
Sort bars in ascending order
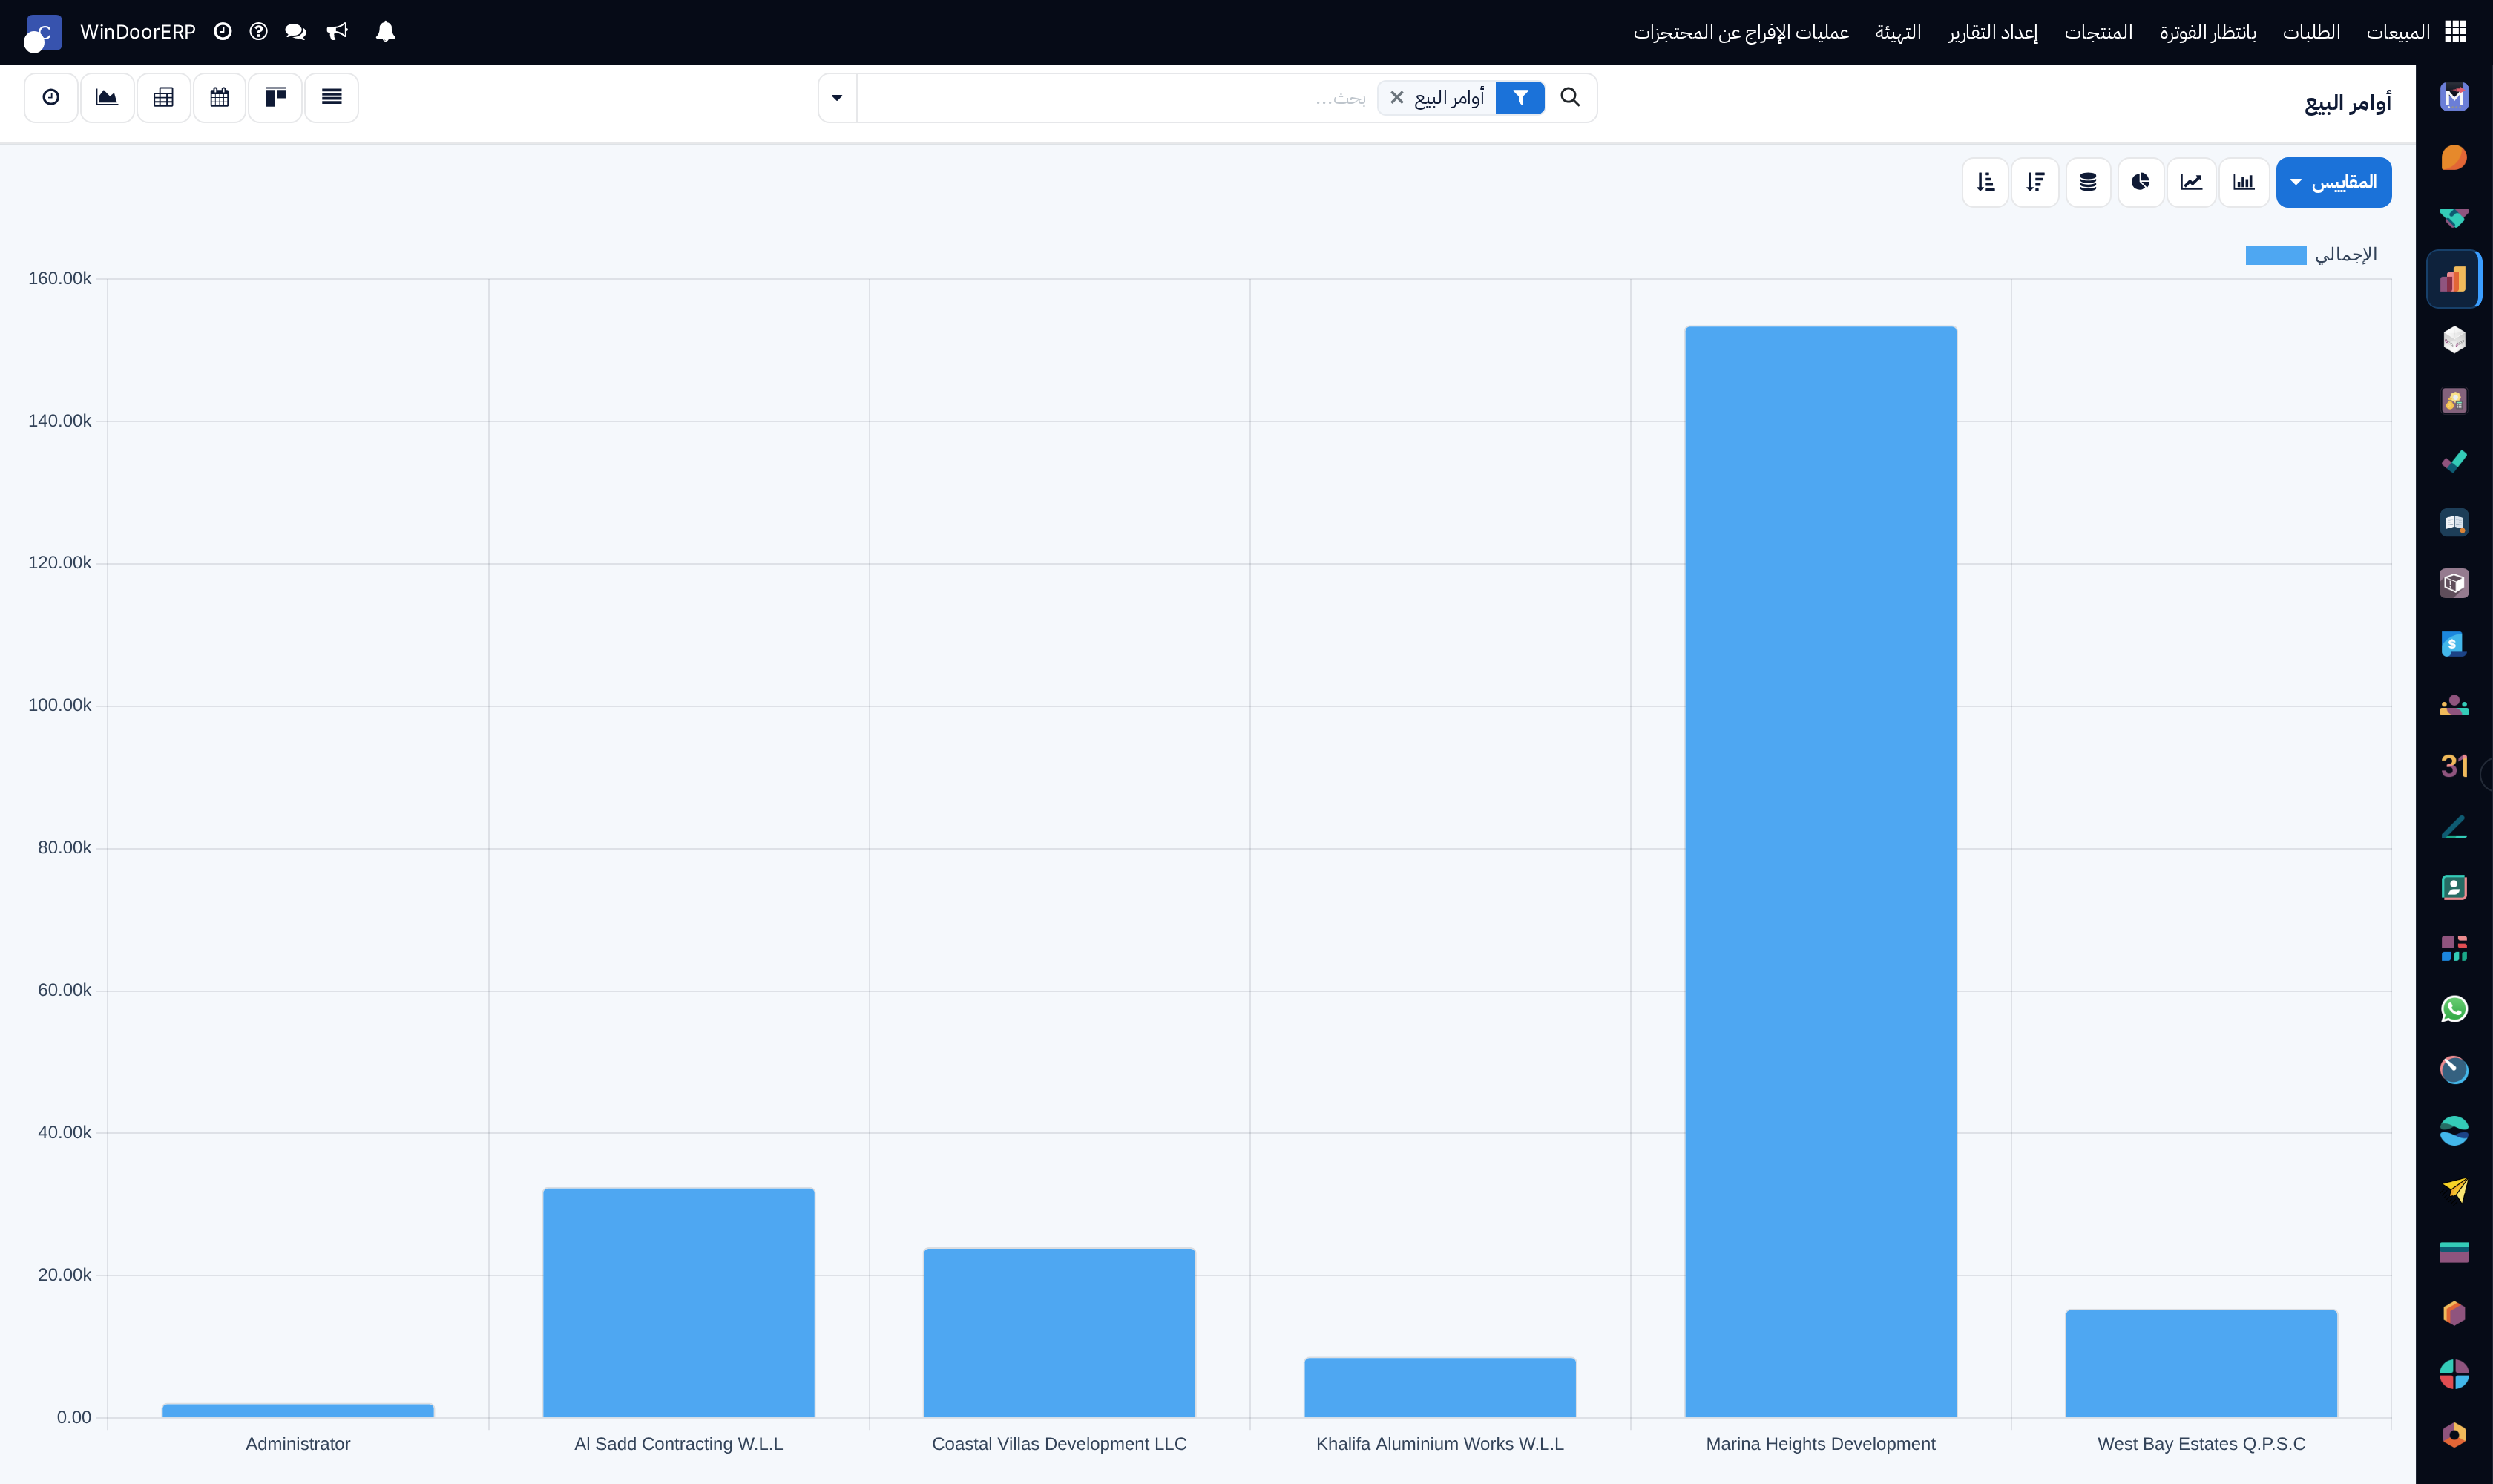(x=1985, y=182)
